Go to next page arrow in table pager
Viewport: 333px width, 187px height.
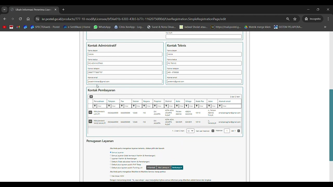(x=239, y=131)
